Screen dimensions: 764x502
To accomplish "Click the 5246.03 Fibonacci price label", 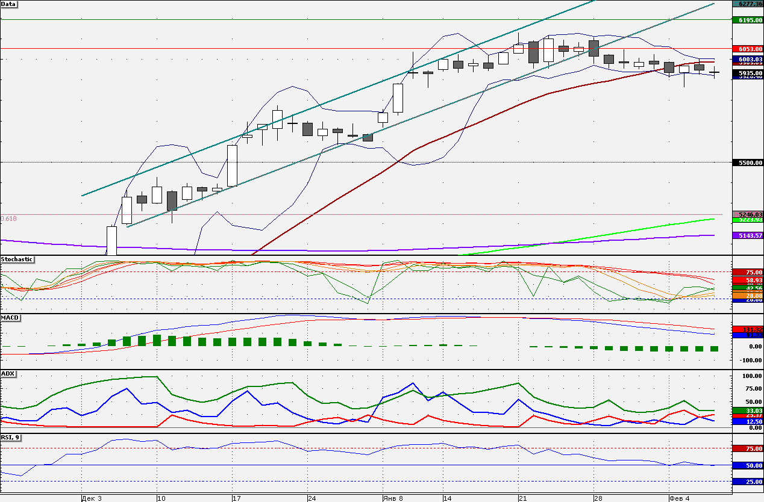I will tap(747, 214).
